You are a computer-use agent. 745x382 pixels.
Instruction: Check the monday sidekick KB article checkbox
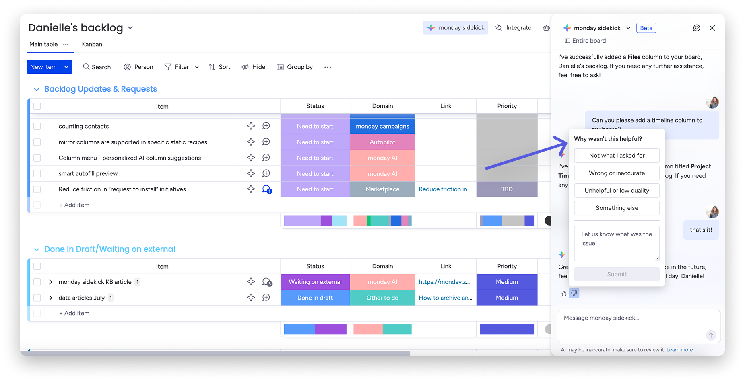pyautogui.click(x=37, y=282)
